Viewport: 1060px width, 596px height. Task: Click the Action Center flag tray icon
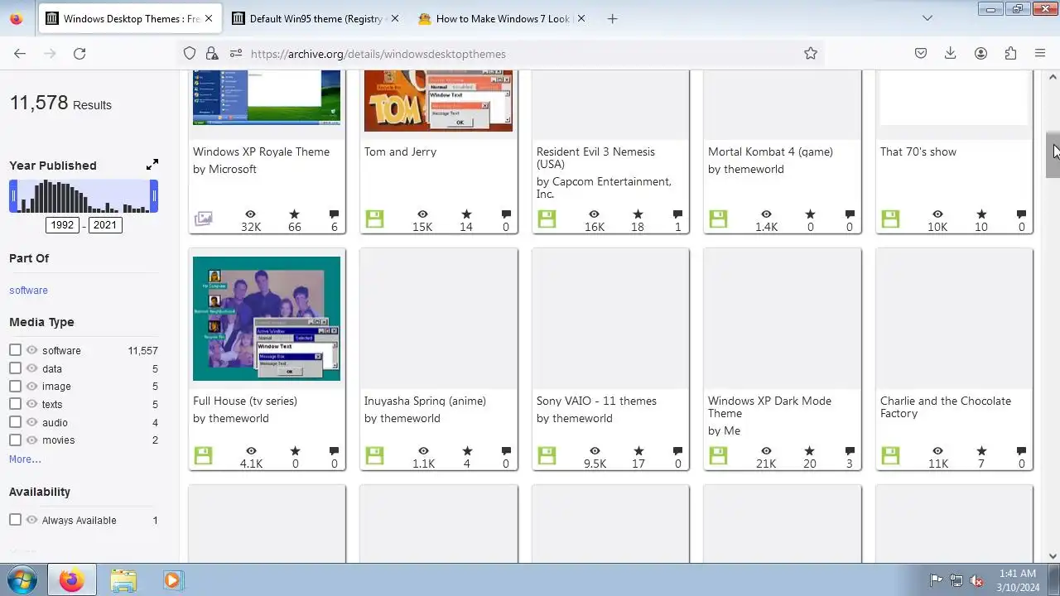pyautogui.click(x=936, y=580)
